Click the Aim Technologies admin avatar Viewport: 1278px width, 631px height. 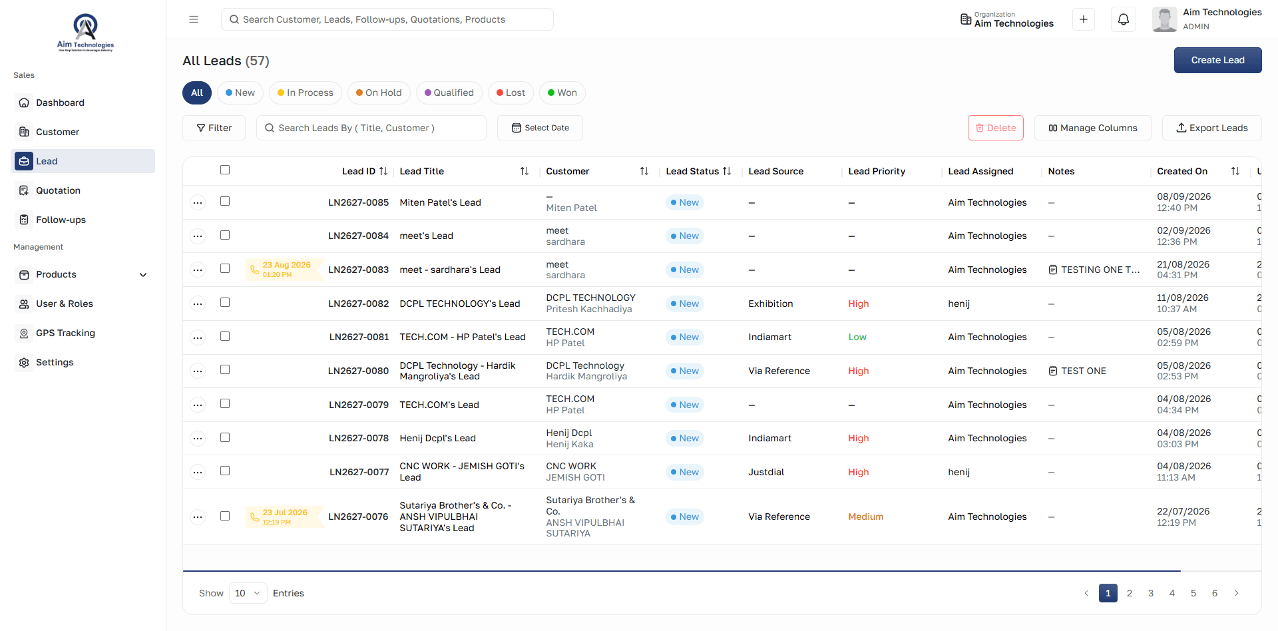coord(1164,19)
